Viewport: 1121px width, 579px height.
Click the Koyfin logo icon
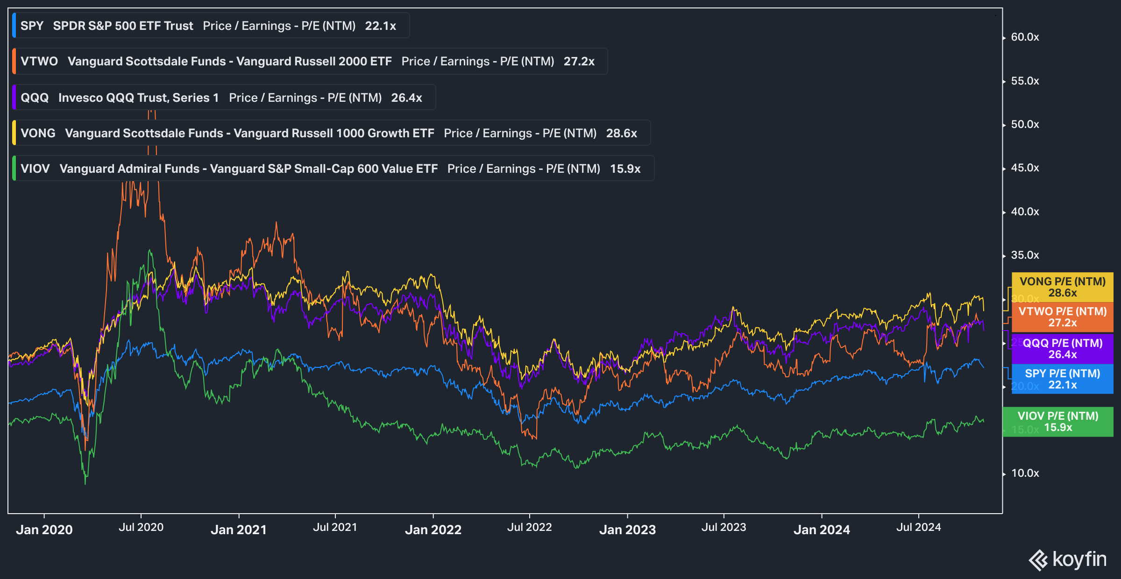click(x=1039, y=560)
